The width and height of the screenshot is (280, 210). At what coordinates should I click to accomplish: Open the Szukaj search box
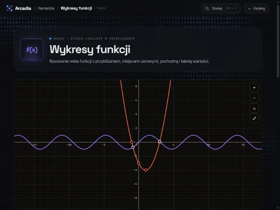(x=221, y=8)
